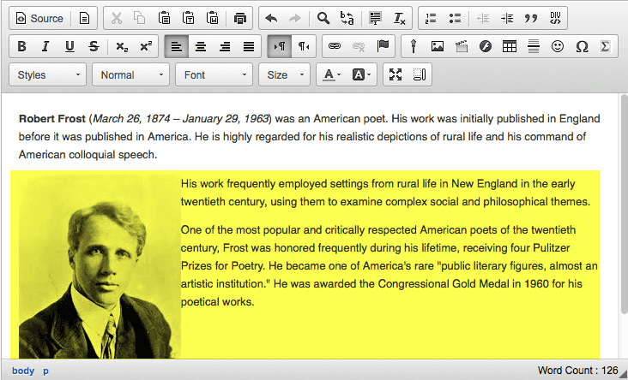
Task: Click the Insert Table icon
Action: pyautogui.click(x=510, y=46)
